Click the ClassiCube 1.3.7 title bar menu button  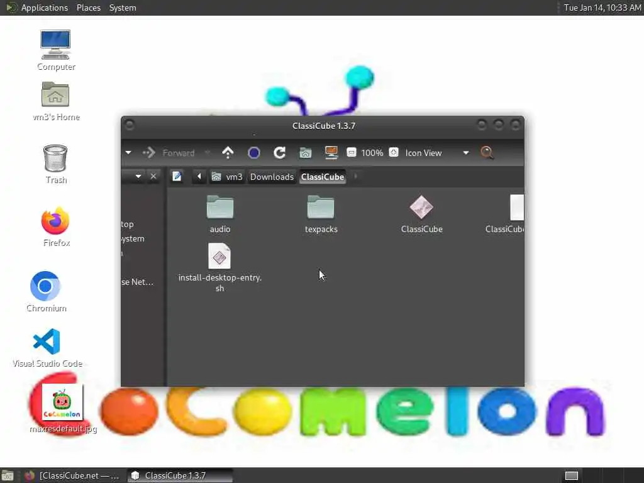(130, 125)
